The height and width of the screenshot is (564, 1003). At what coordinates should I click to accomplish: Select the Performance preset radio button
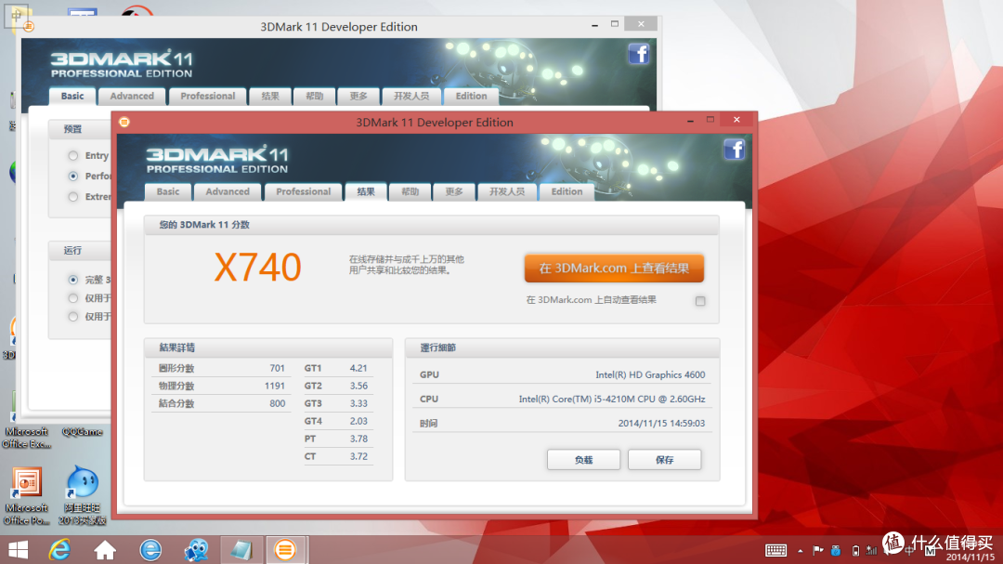[73, 176]
